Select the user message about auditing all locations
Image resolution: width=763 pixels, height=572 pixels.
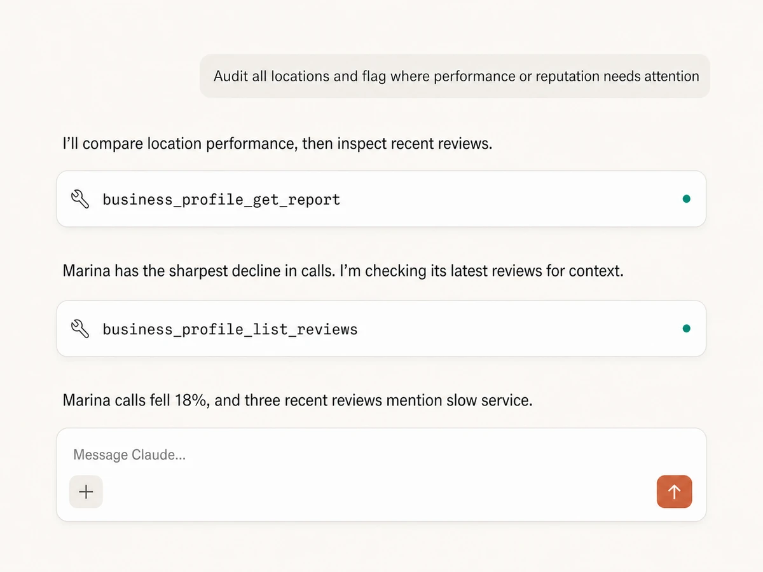click(x=455, y=76)
